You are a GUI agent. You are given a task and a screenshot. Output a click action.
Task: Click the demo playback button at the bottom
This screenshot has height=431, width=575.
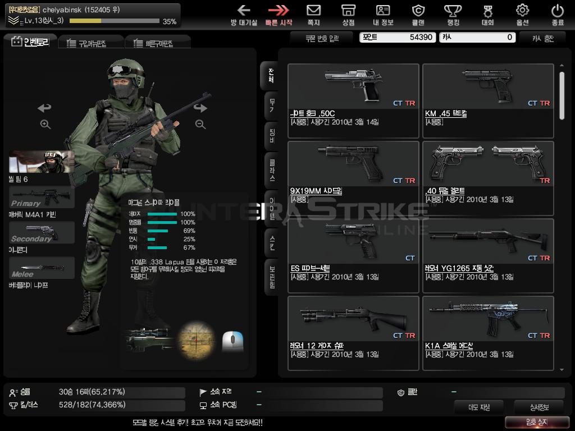(x=478, y=407)
